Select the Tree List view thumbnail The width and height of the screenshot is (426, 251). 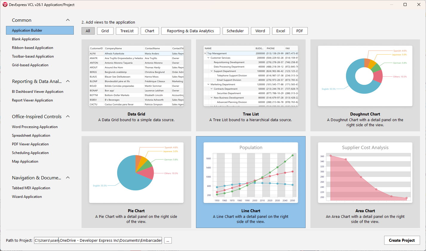coord(251,76)
